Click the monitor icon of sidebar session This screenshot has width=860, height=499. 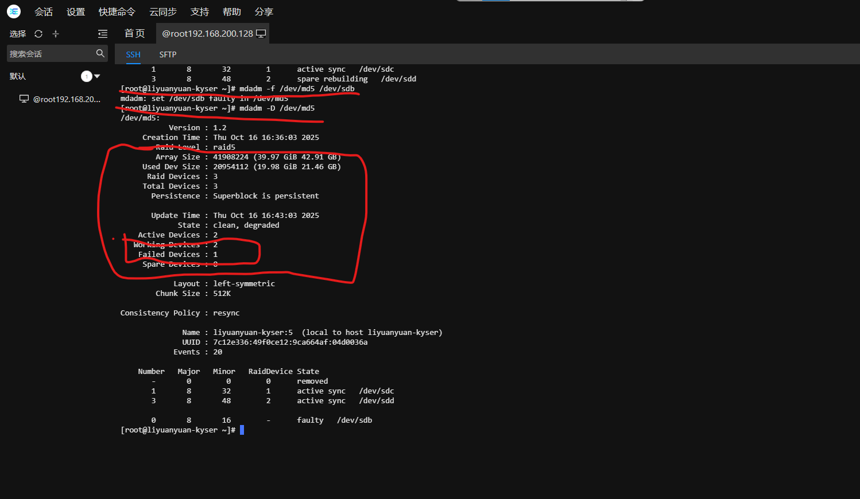coord(24,99)
